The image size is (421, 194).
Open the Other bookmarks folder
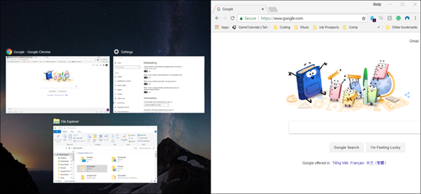[x=401, y=27]
